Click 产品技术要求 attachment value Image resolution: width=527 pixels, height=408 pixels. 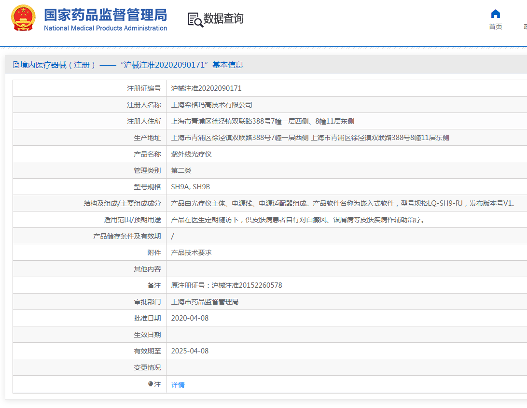coord(191,253)
